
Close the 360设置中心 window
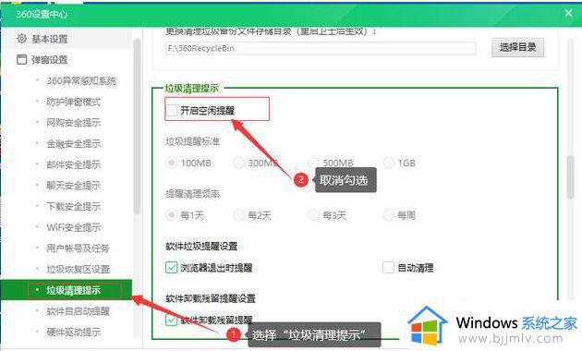tap(568, 13)
